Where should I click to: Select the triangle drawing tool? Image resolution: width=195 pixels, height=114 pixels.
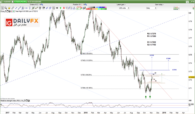point(74,8)
